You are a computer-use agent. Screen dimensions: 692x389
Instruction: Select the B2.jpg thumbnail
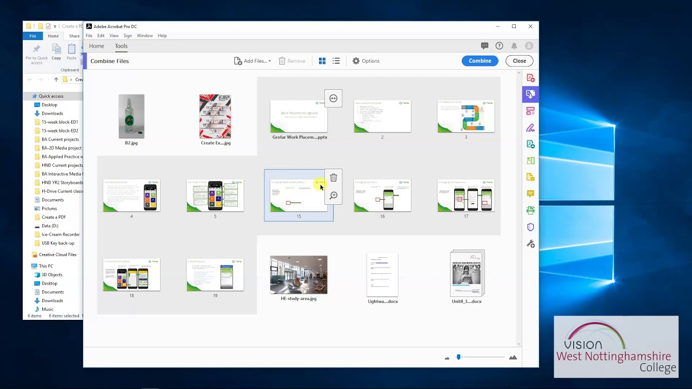[x=131, y=116]
